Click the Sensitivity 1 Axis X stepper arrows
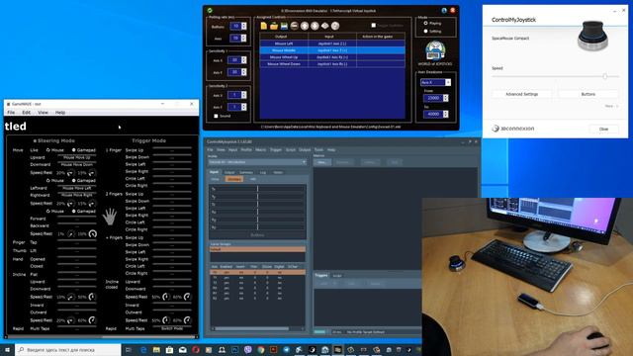This screenshot has width=633, height=356. click(x=243, y=59)
